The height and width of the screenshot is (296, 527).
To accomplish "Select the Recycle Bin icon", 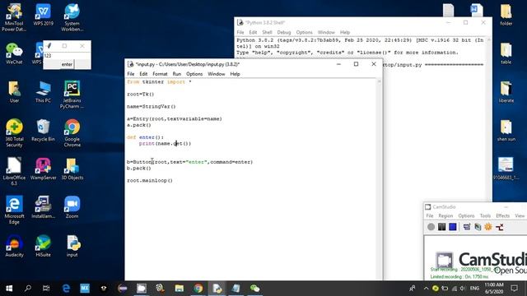I will click(43, 130).
